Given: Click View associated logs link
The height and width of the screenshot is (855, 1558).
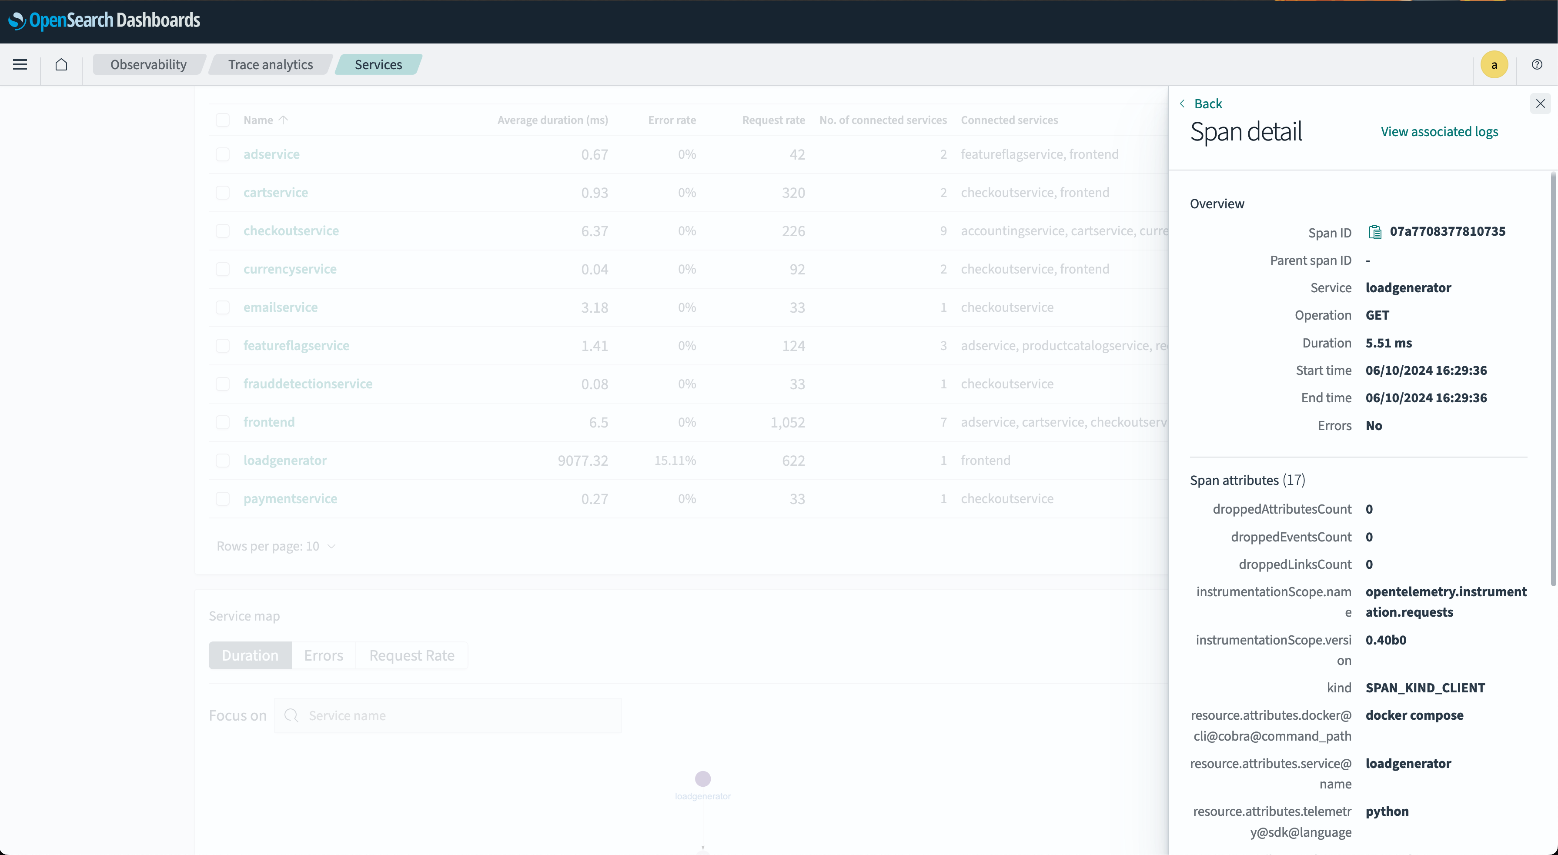Looking at the screenshot, I should (x=1439, y=131).
